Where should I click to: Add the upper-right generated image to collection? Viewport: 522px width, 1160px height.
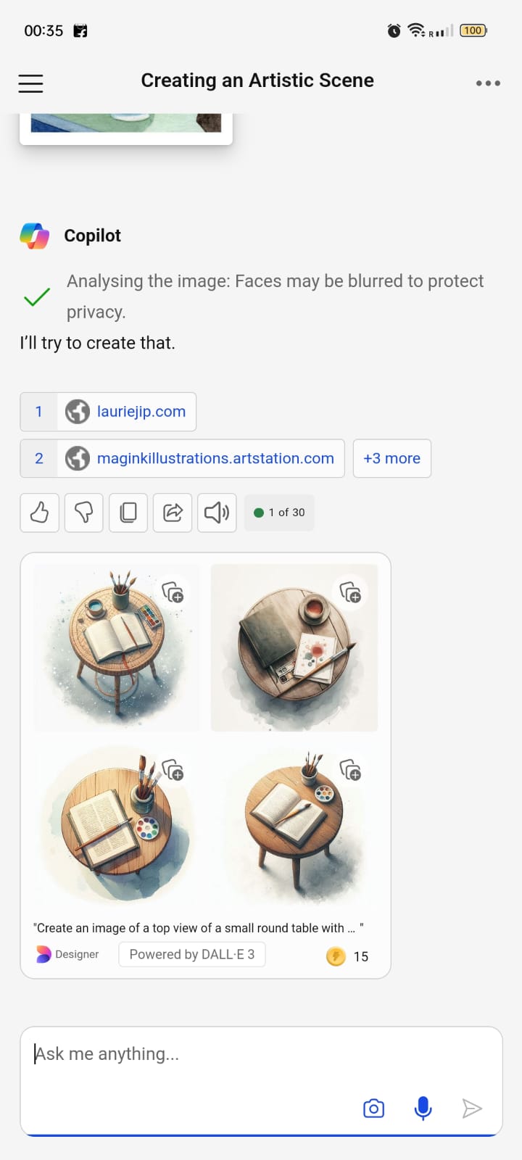click(351, 592)
